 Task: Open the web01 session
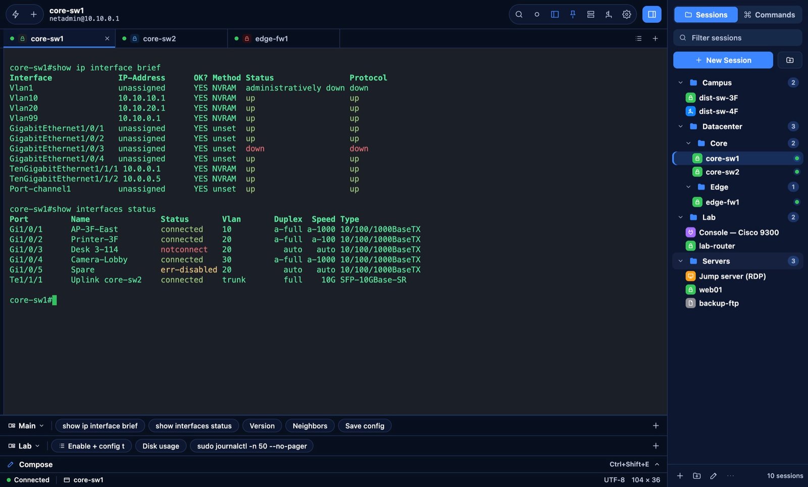click(738, 290)
